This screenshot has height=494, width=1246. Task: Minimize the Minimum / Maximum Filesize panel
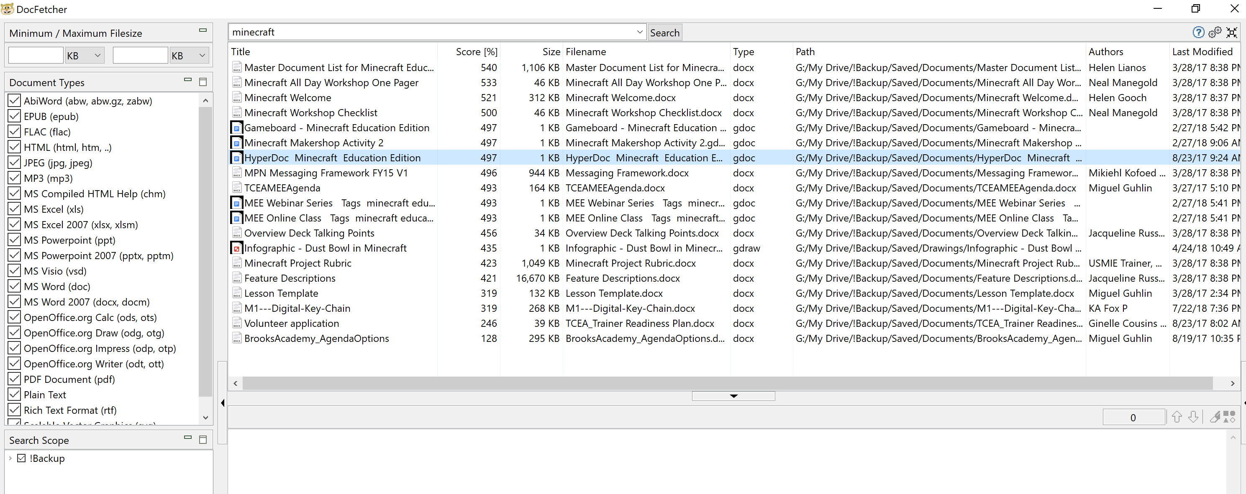(203, 31)
